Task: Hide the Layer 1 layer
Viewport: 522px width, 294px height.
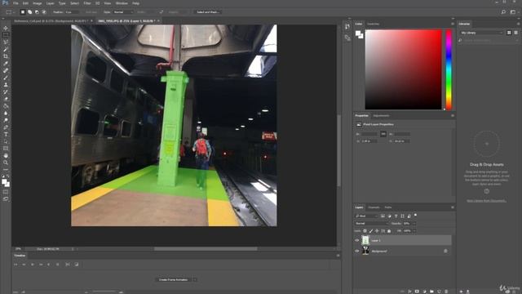Action: pyautogui.click(x=357, y=240)
